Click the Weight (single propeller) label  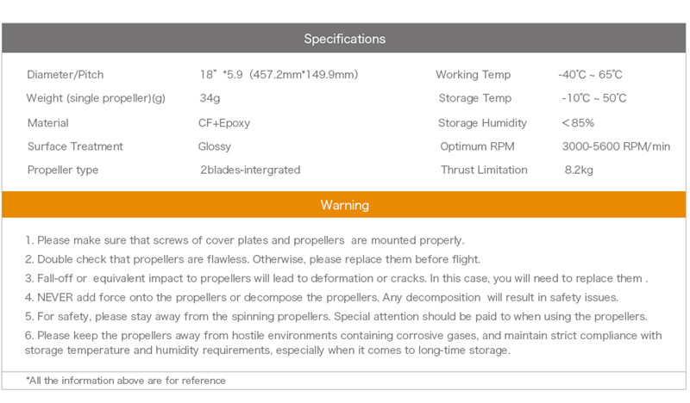click(96, 98)
